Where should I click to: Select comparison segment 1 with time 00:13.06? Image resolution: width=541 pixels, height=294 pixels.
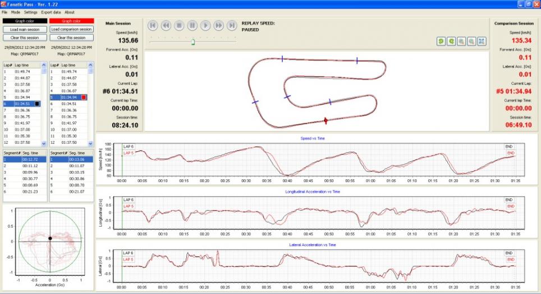[71, 159]
